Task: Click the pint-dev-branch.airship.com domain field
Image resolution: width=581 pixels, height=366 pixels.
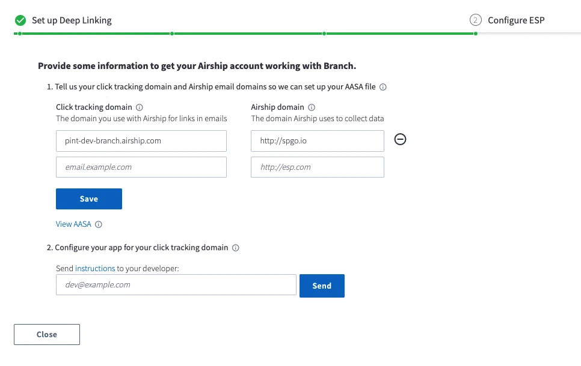Action: coord(141,141)
